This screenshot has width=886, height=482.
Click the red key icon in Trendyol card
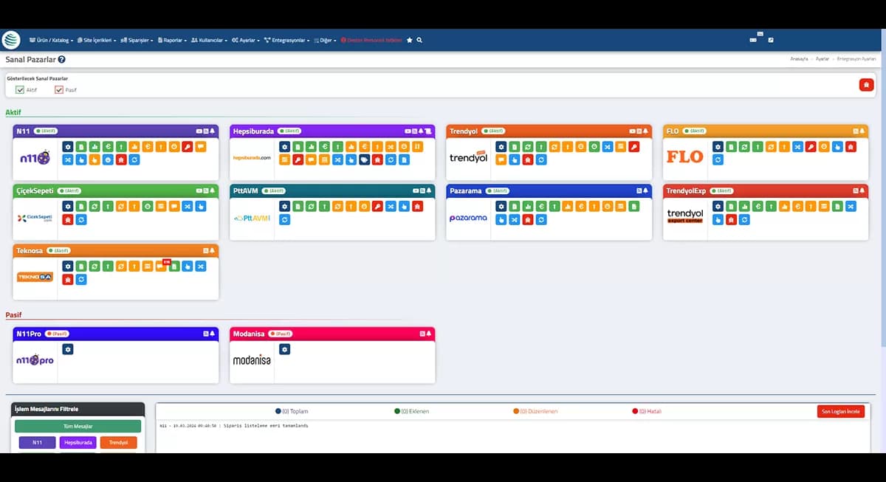click(633, 146)
